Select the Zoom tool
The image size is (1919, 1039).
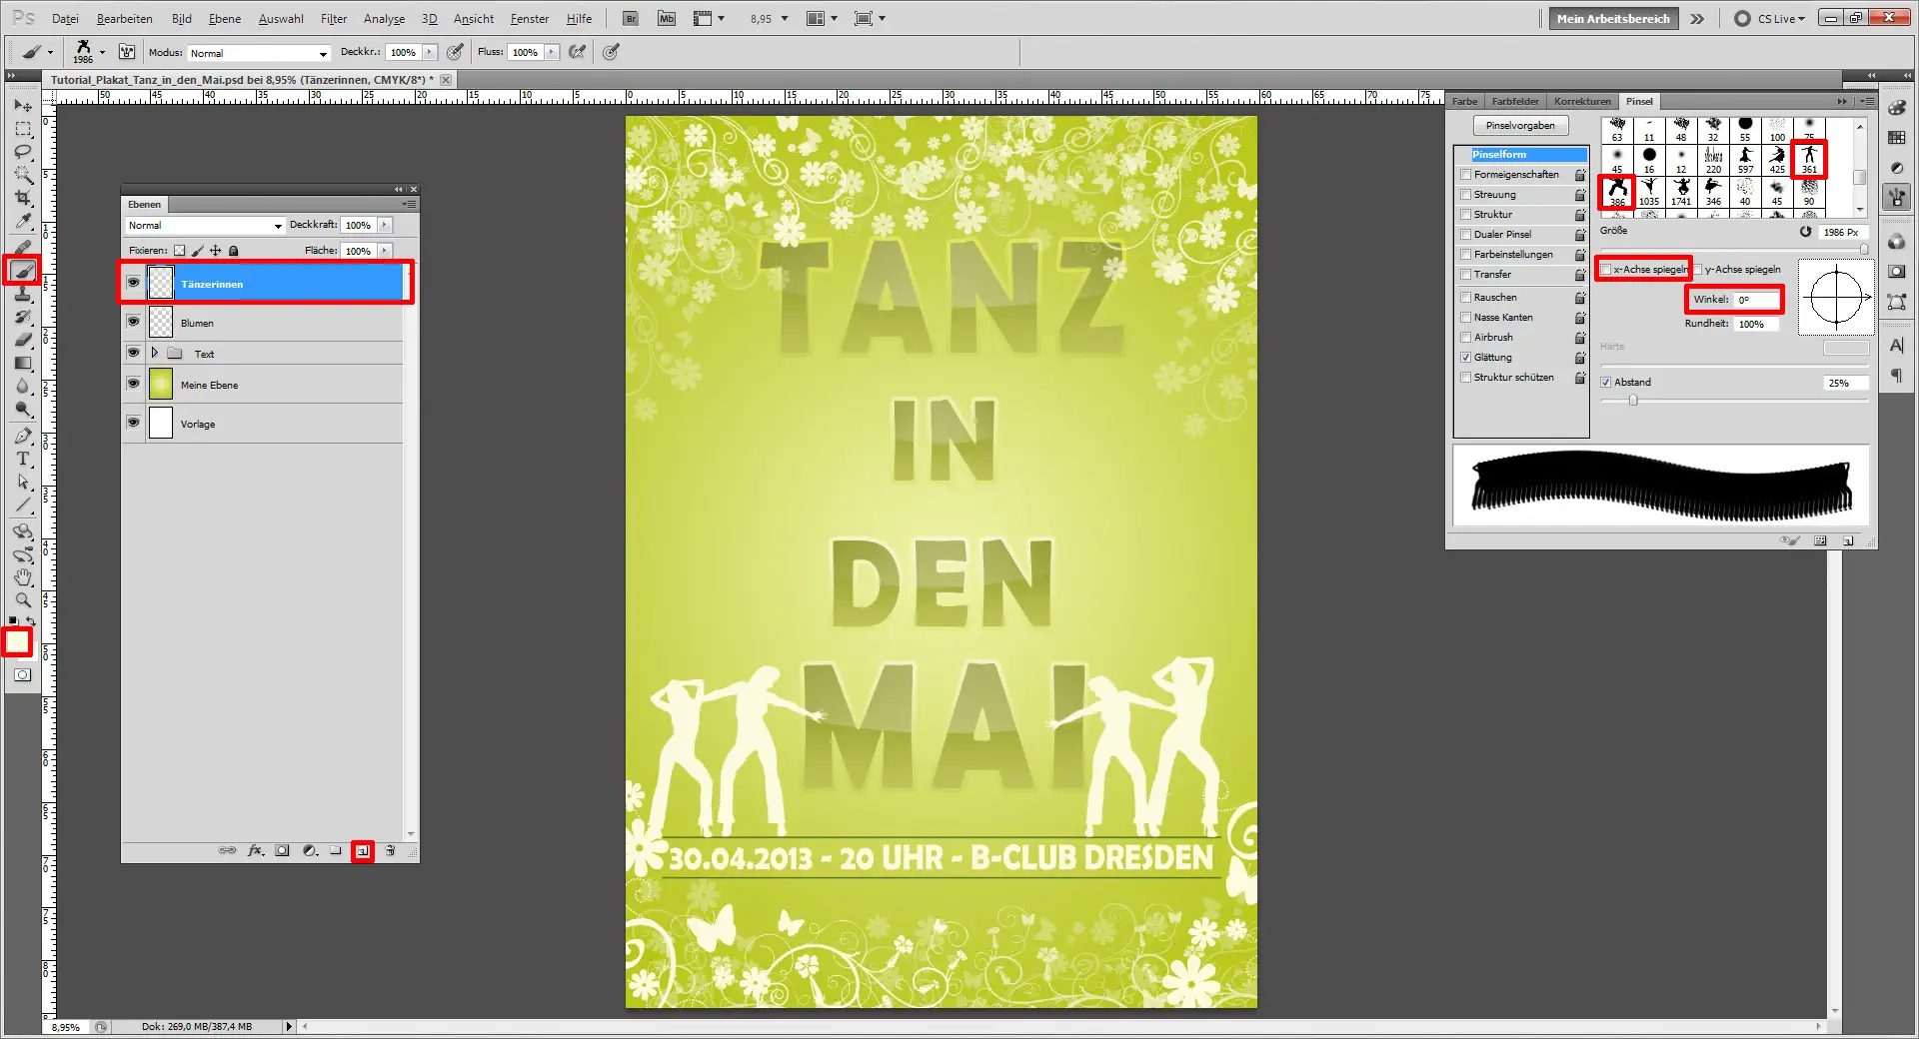[x=22, y=599]
